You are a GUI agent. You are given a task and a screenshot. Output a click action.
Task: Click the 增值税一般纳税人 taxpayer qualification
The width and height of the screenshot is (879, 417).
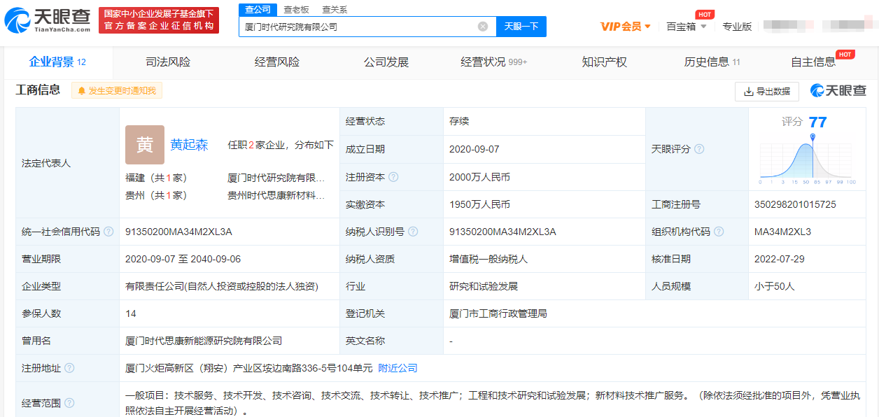point(488,259)
